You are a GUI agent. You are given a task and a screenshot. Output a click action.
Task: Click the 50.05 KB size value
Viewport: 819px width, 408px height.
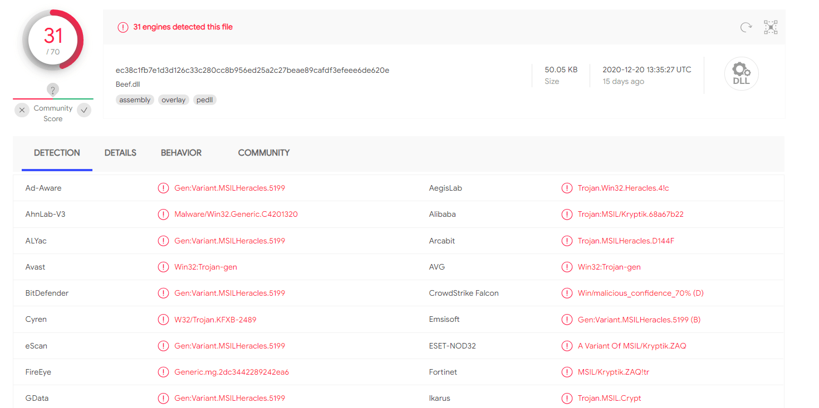(x=561, y=70)
